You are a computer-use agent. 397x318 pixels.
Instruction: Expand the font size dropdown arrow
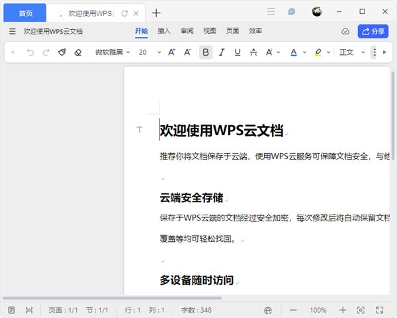(x=159, y=52)
